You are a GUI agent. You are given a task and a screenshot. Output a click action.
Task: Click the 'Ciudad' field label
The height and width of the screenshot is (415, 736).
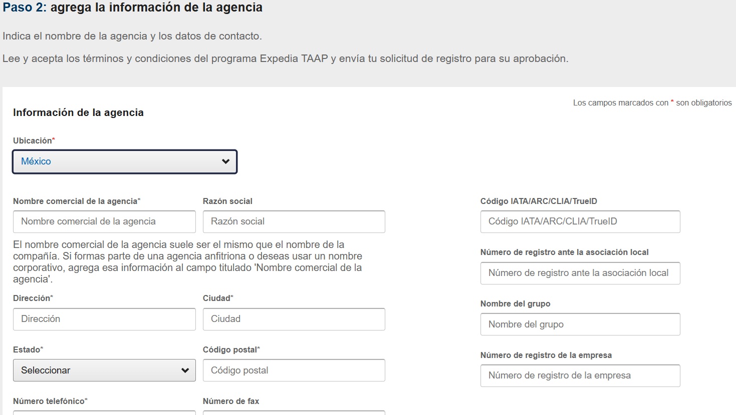pos(218,298)
